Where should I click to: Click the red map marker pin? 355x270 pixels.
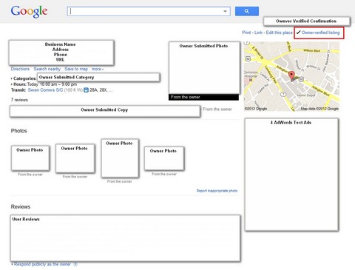coord(291,75)
